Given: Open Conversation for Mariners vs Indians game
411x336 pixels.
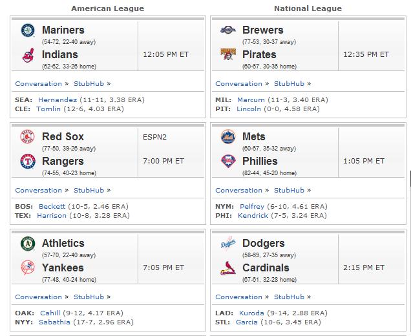Looking at the screenshot, I should click(39, 83).
